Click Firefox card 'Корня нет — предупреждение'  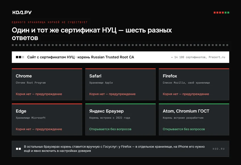(x=186, y=94)
